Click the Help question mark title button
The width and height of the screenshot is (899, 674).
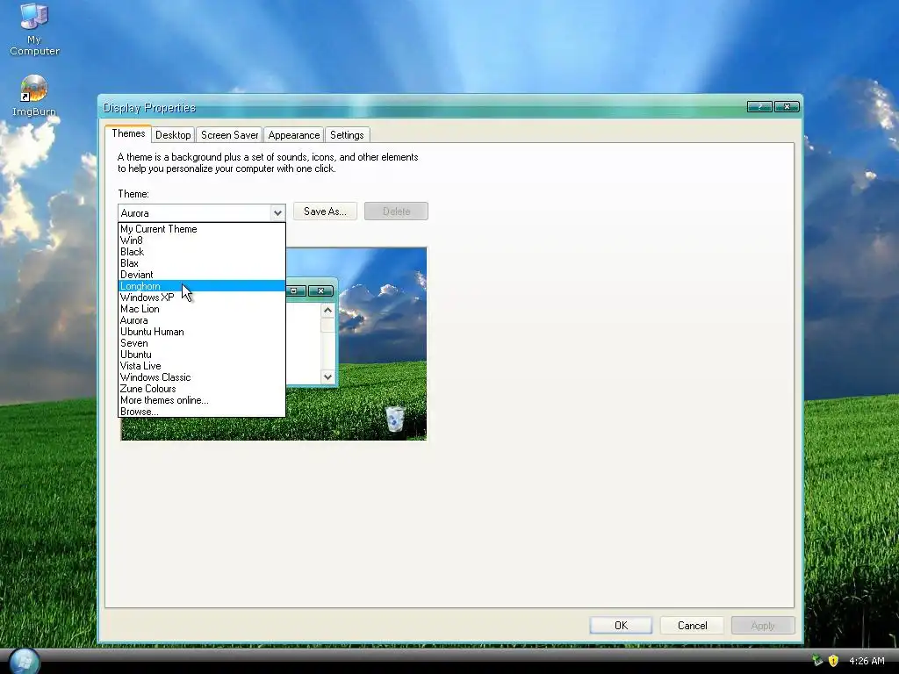click(759, 106)
